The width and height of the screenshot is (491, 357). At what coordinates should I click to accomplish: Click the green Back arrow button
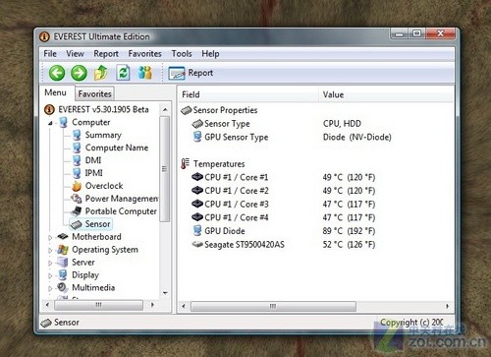coord(57,73)
